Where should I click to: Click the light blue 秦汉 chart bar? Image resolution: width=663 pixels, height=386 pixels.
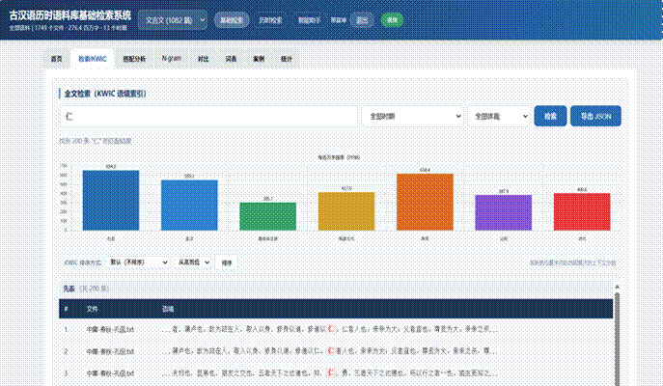click(189, 205)
